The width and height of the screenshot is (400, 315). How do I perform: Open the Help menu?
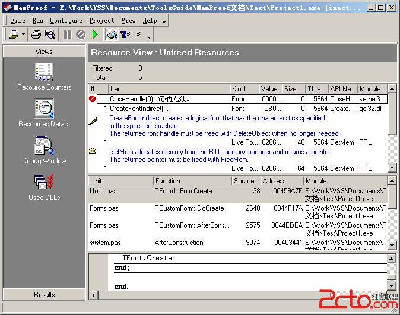point(150,20)
